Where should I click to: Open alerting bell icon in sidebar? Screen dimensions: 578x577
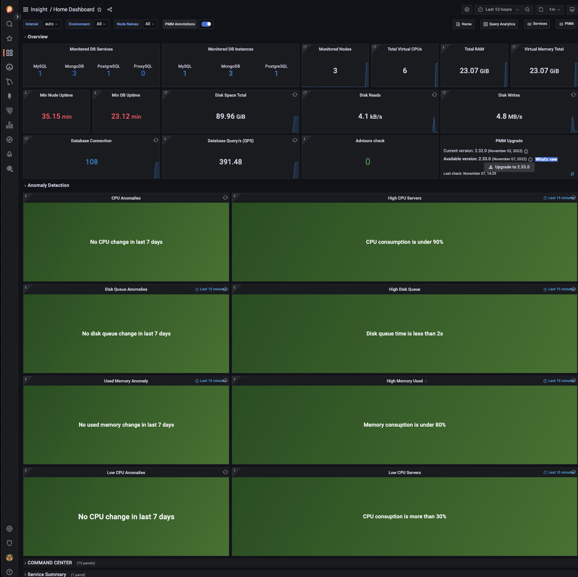tap(9, 154)
